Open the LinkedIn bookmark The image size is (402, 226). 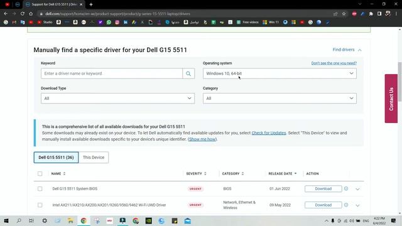coord(126,23)
